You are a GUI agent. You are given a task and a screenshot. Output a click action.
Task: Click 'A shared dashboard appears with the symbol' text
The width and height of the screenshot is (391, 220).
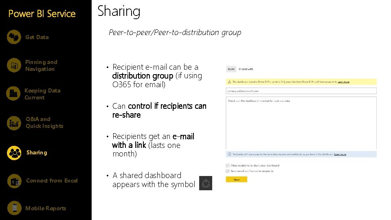point(154,180)
